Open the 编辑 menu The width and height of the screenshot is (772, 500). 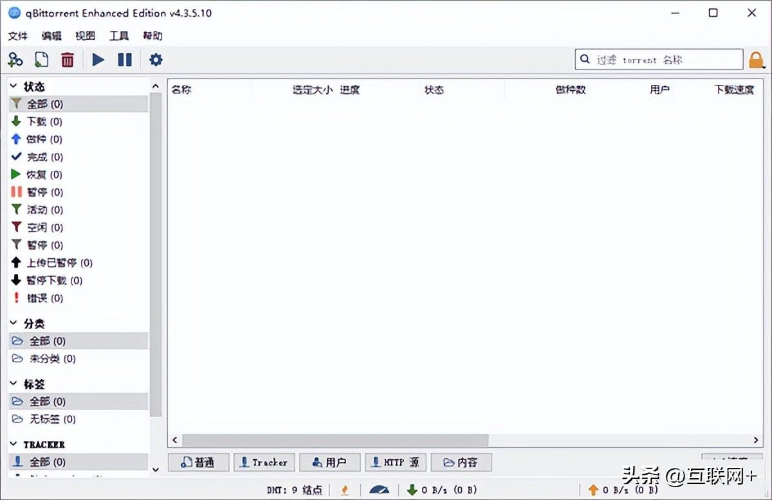pyautogui.click(x=51, y=36)
